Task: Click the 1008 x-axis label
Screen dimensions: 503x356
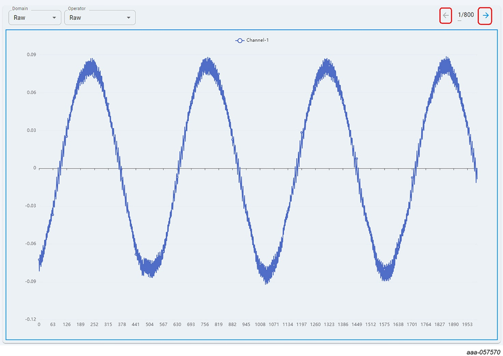Action: tap(260, 324)
